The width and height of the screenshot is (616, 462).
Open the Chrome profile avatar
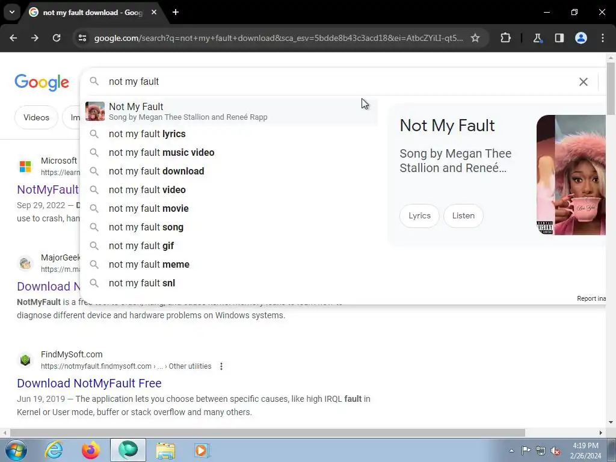click(x=581, y=38)
